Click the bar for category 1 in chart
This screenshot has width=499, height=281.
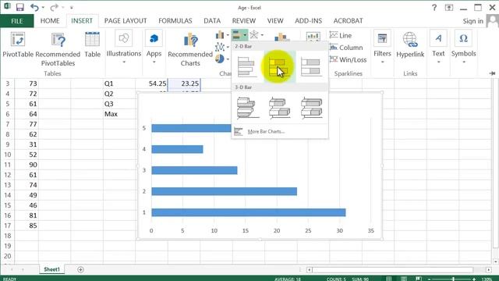[249, 212]
